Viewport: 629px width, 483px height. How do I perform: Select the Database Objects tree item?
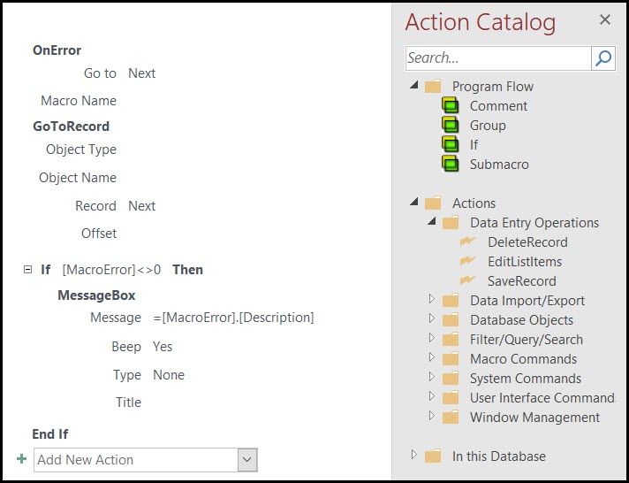pyautogui.click(x=521, y=320)
